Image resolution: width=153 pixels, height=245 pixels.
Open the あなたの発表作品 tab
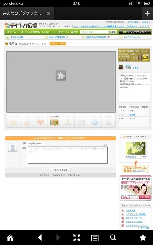(x=57, y=37)
